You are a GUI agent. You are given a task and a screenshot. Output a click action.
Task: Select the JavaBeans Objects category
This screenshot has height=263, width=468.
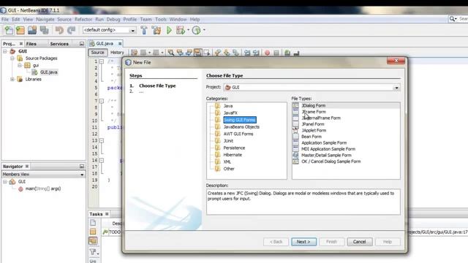(x=241, y=127)
